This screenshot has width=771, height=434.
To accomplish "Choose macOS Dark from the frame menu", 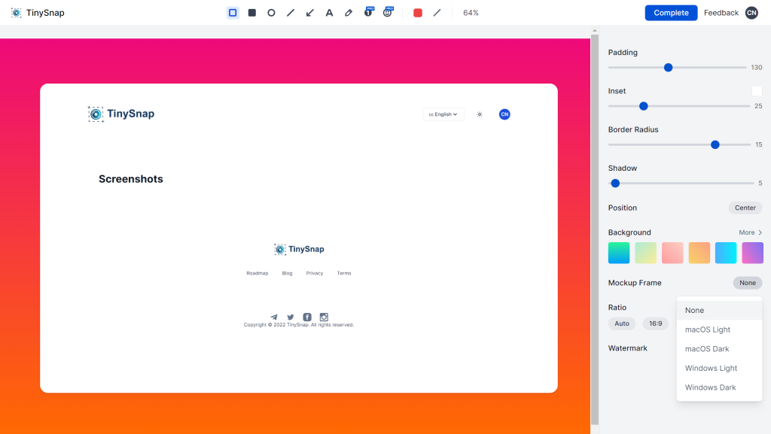I will point(707,349).
